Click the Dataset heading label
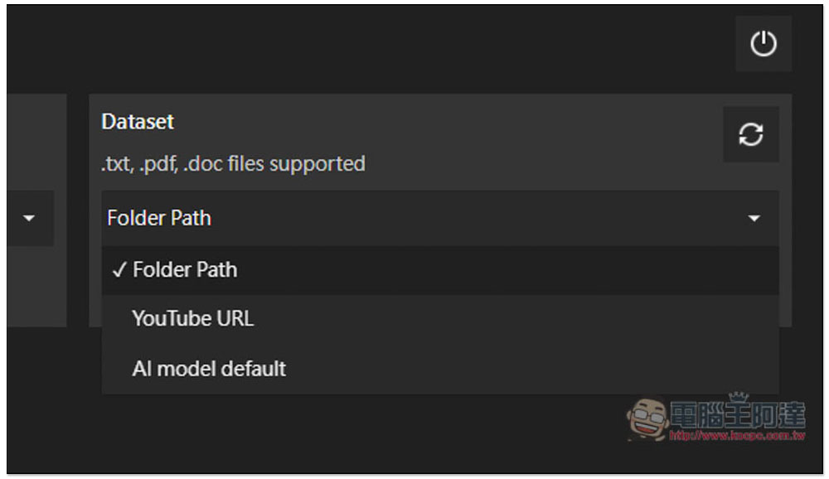Screen dimensions: 829x479 coord(138,122)
